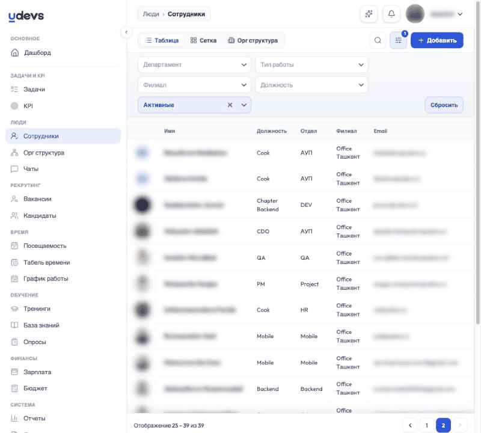Open Опросы section
The width and height of the screenshot is (481, 433).
click(x=63, y=342)
